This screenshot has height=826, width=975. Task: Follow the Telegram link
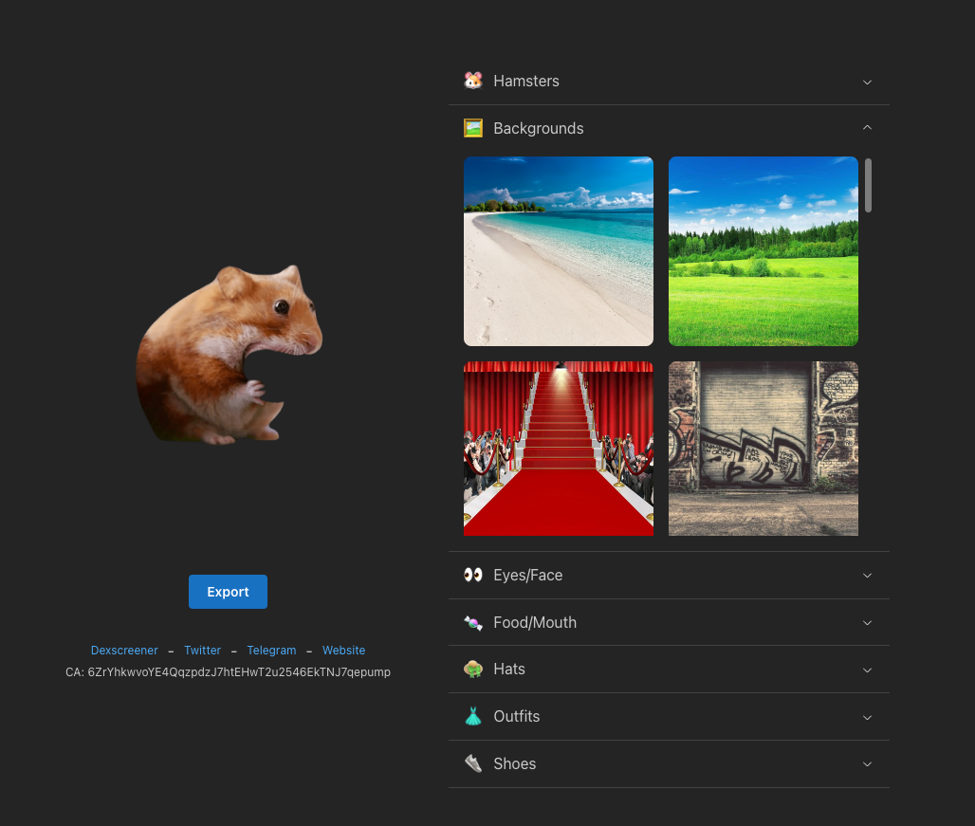[x=271, y=651]
